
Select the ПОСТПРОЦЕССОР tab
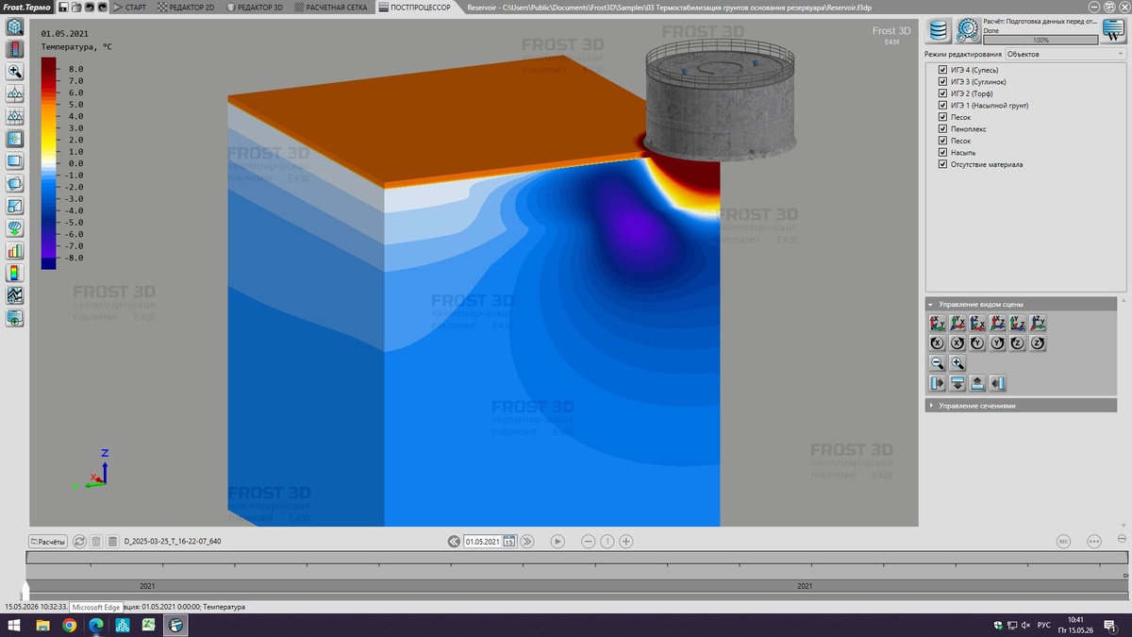point(415,7)
